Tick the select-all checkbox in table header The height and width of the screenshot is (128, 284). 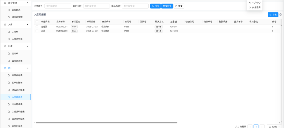pos(37,22)
